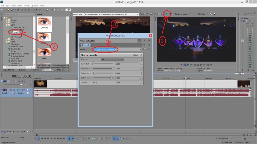Open the Insert menu
This screenshot has height=144, width=257.
[20, 5]
